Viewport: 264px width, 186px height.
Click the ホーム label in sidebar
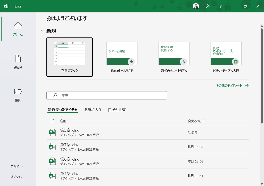point(18,34)
